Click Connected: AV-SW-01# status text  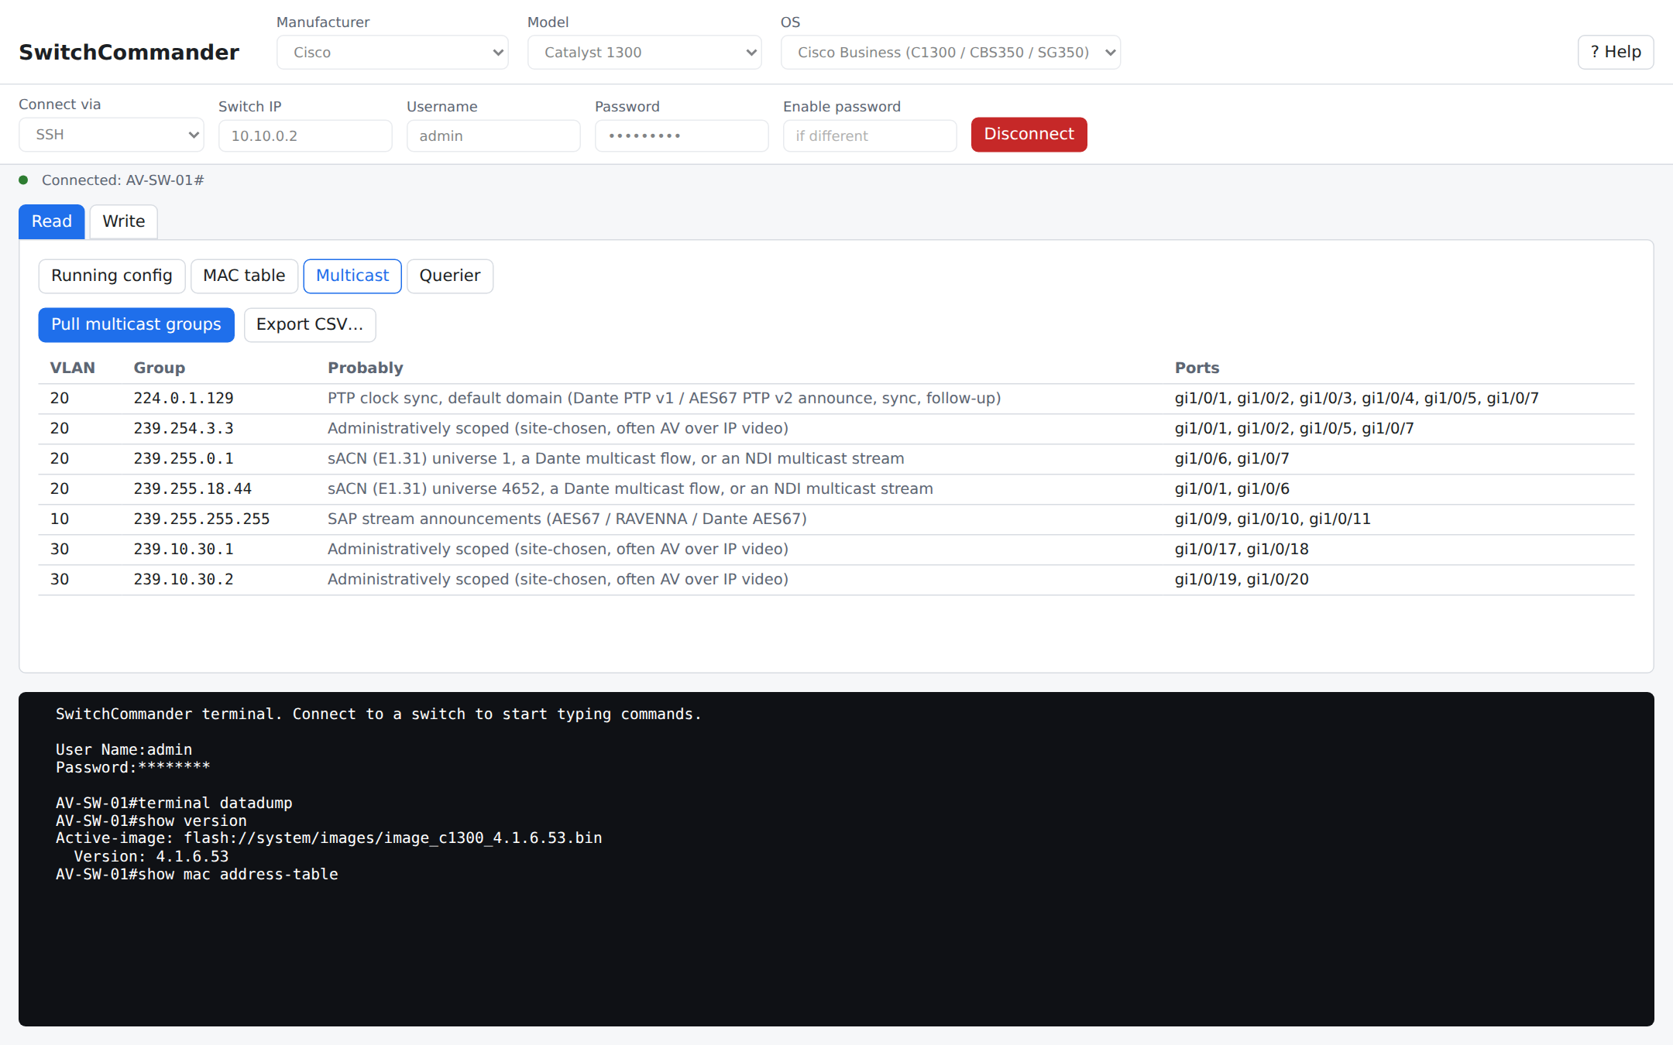pyautogui.click(x=122, y=180)
